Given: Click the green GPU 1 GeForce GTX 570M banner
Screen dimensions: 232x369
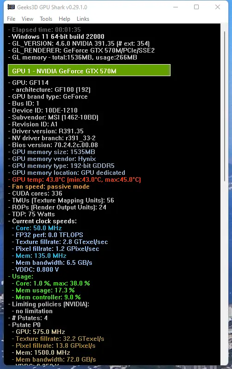Looking at the screenshot, I should [89, 71].
